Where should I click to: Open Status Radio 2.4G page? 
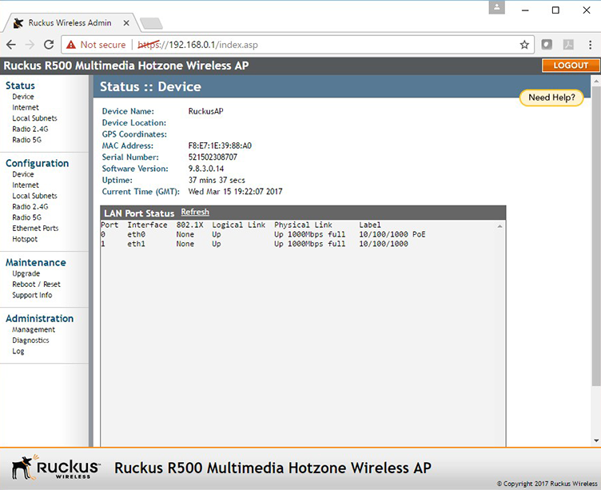click(30, 129)
